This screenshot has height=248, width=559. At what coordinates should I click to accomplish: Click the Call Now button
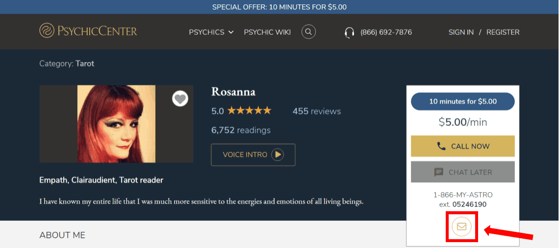click(x=463, y=146)
